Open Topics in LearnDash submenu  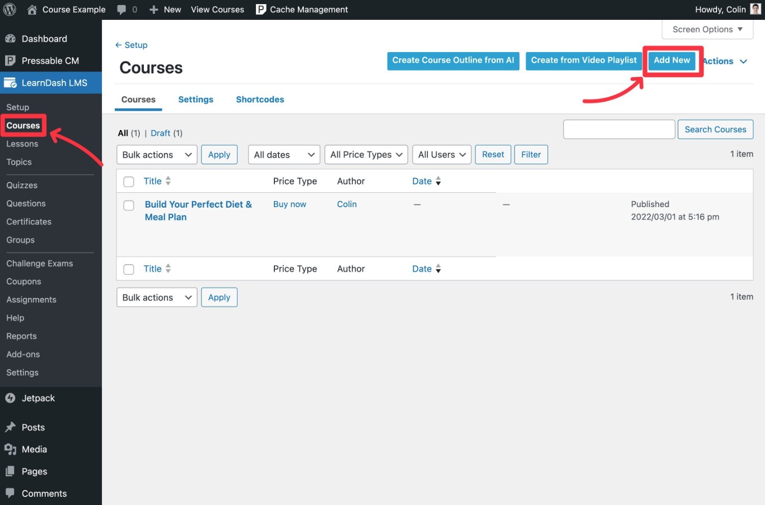tap(19, 162)
